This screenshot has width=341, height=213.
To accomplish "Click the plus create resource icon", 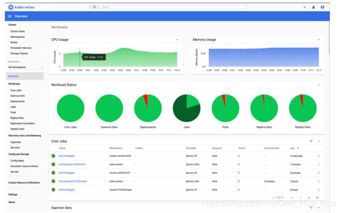I will coord(304,7).
